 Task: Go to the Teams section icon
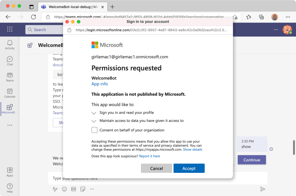coord(10,77)
